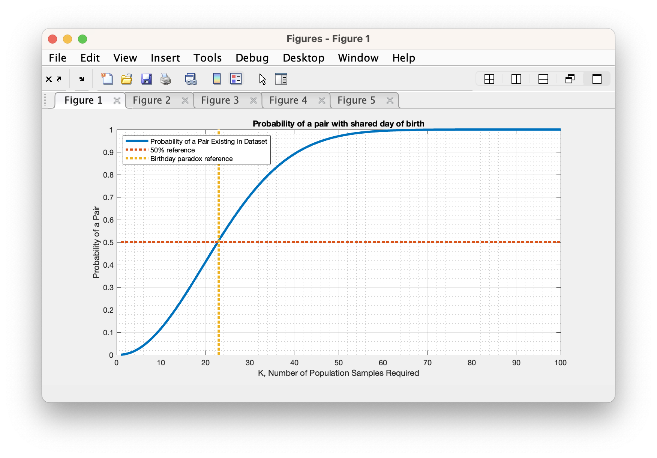Enable the top/bottom split tile layout
Screen dimensions: 657x458
[543, 79]
